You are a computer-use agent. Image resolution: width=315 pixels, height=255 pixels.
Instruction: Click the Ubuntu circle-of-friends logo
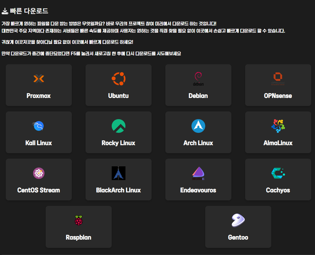(x=119, y=79)
